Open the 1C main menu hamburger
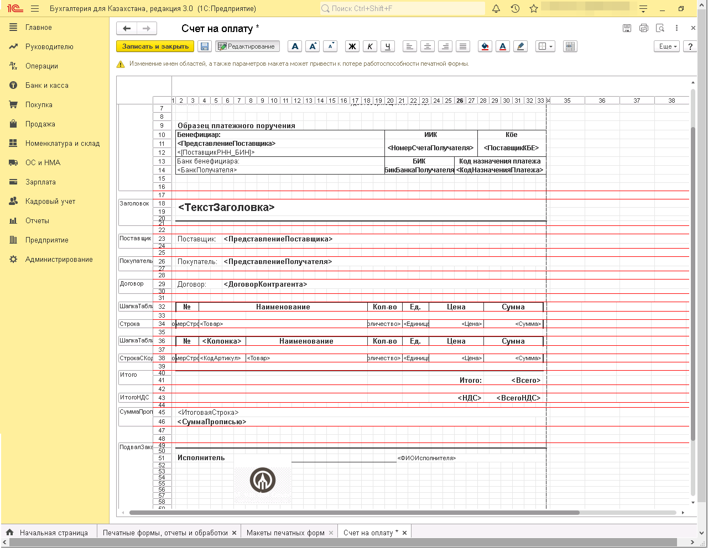This screenshot has width=708, height=548. (35, 9)
